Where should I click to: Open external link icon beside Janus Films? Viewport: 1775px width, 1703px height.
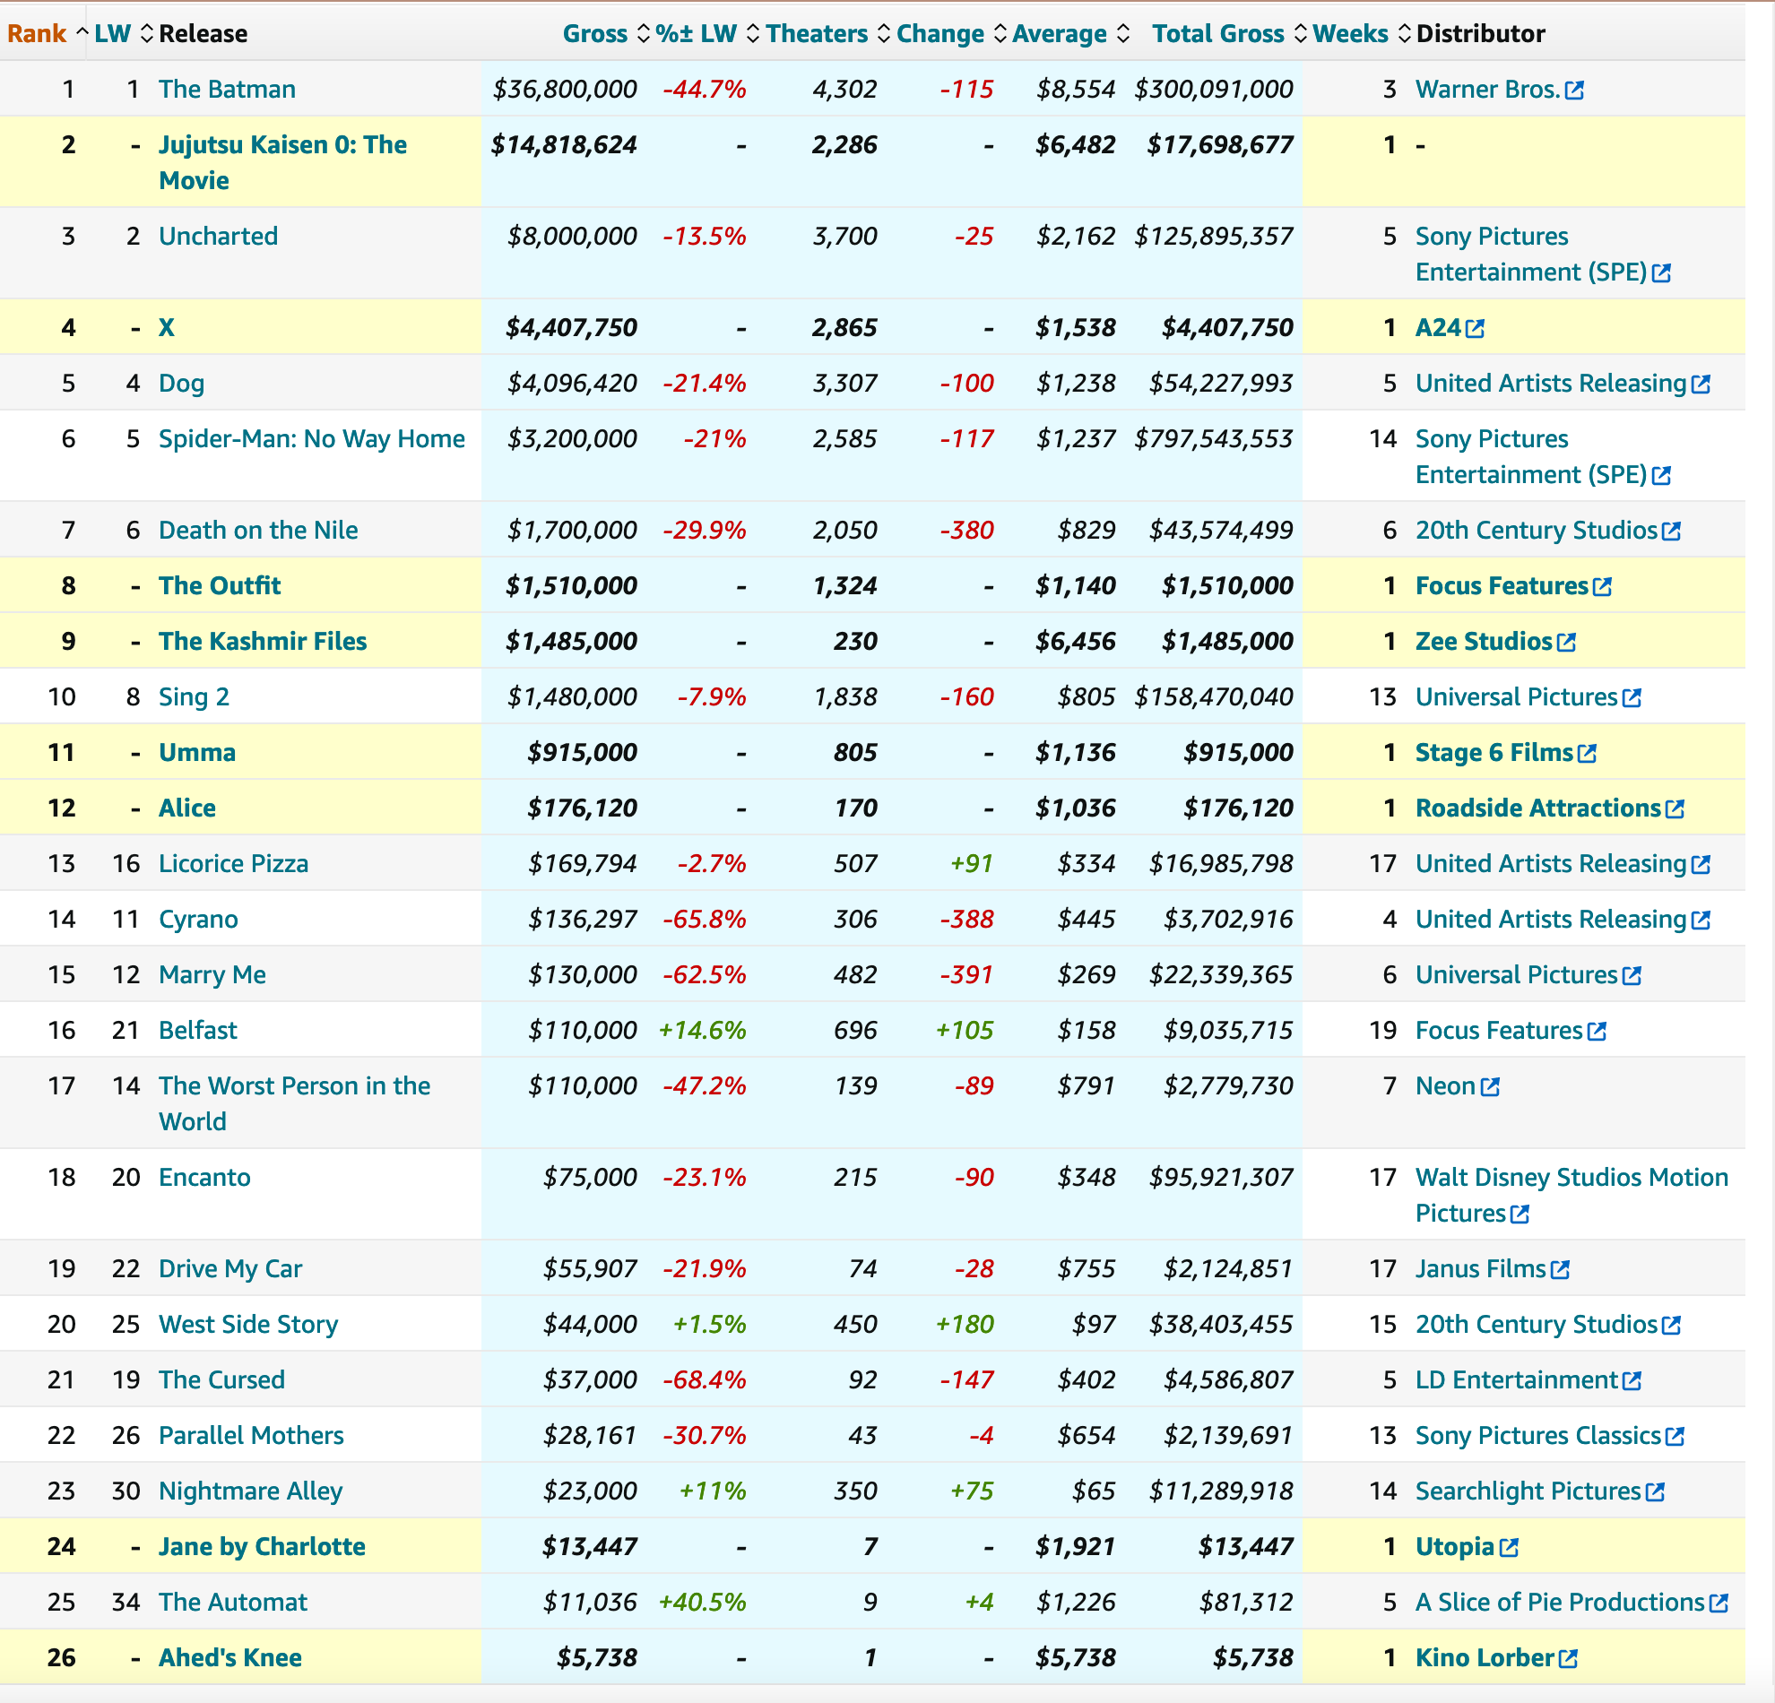coord(1560,1270)
